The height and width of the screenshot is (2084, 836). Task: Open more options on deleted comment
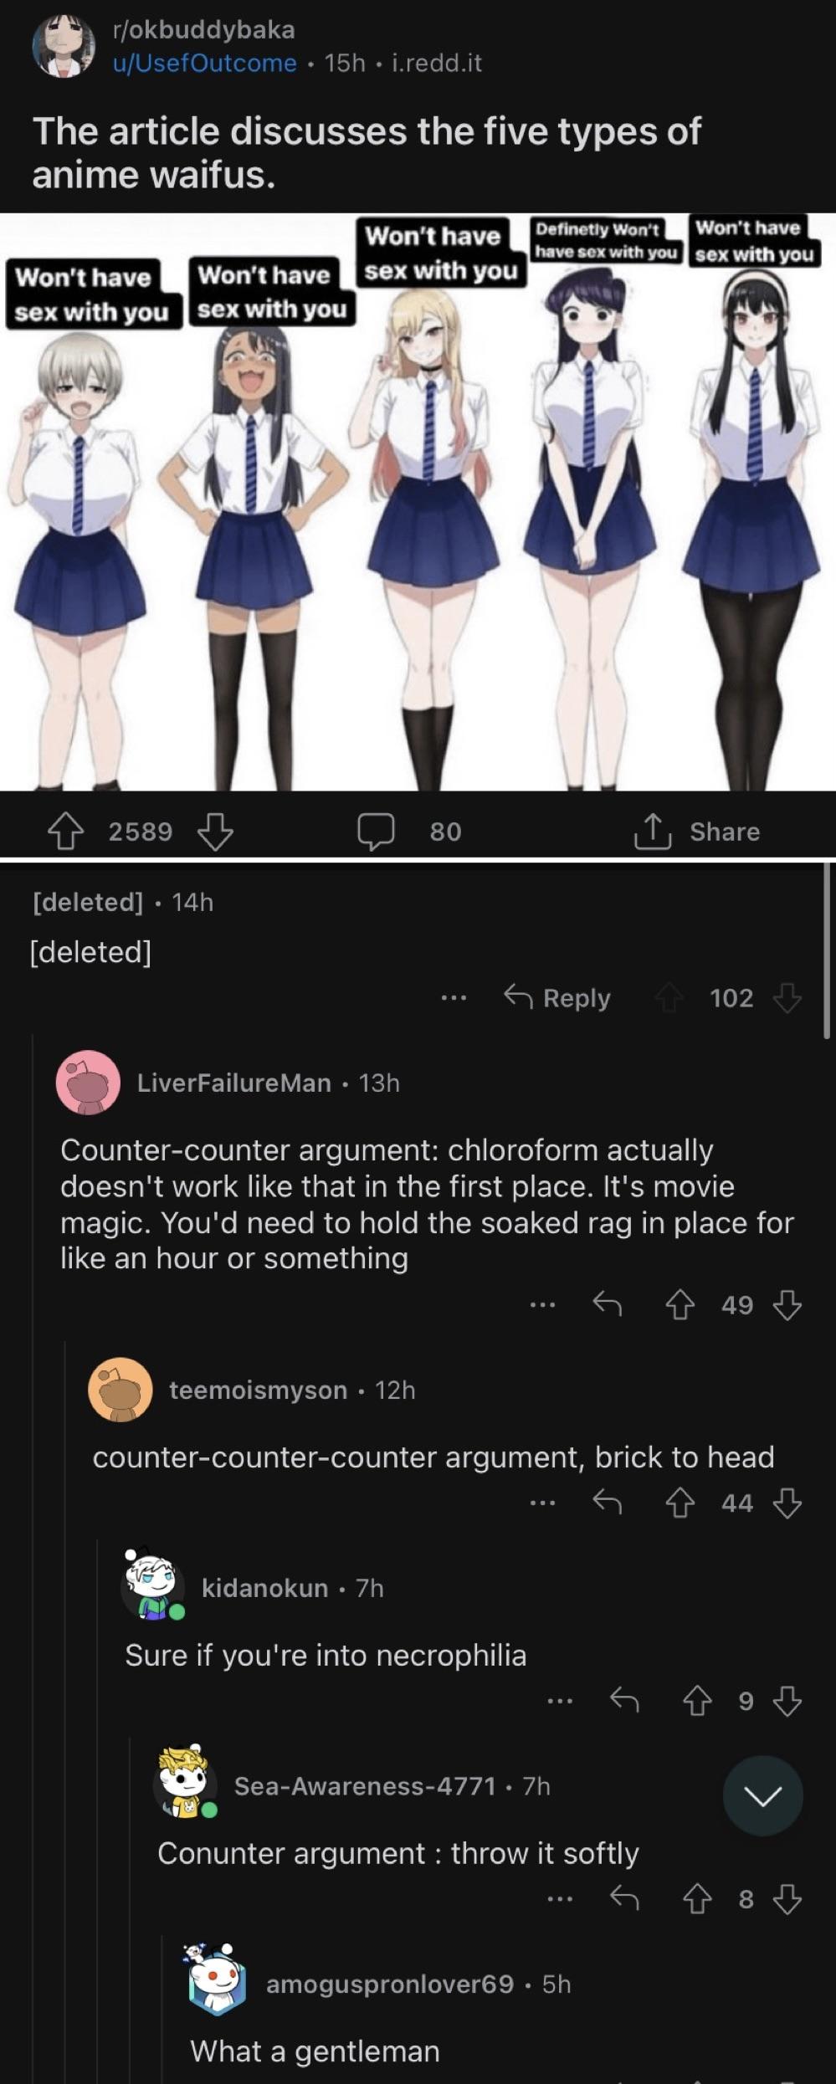[454, 998]
